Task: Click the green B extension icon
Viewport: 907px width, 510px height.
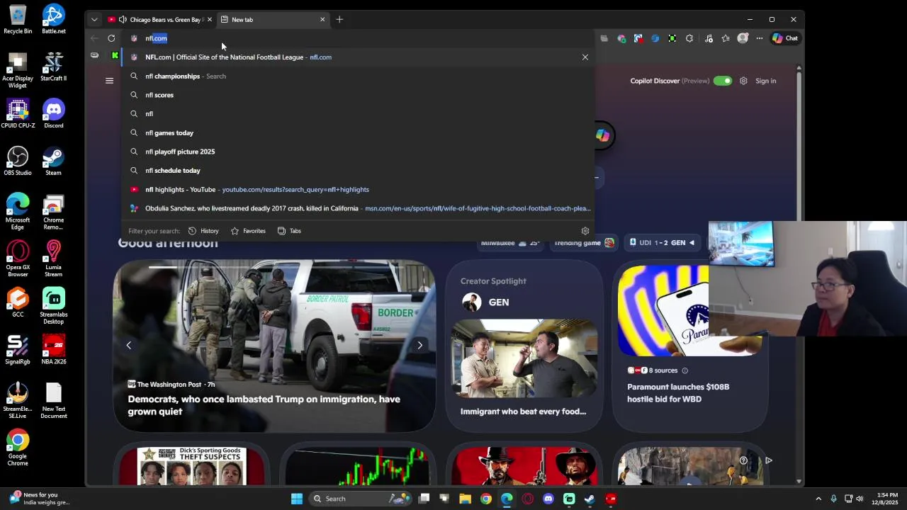Action: coord(672,38)
